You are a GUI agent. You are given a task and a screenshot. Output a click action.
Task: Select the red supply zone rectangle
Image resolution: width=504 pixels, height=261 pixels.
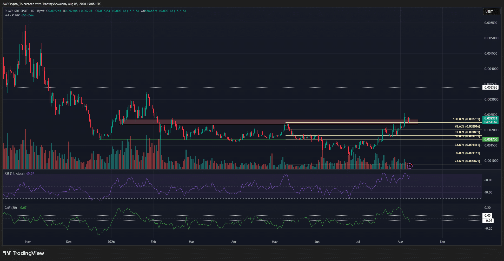coord(269,122)
